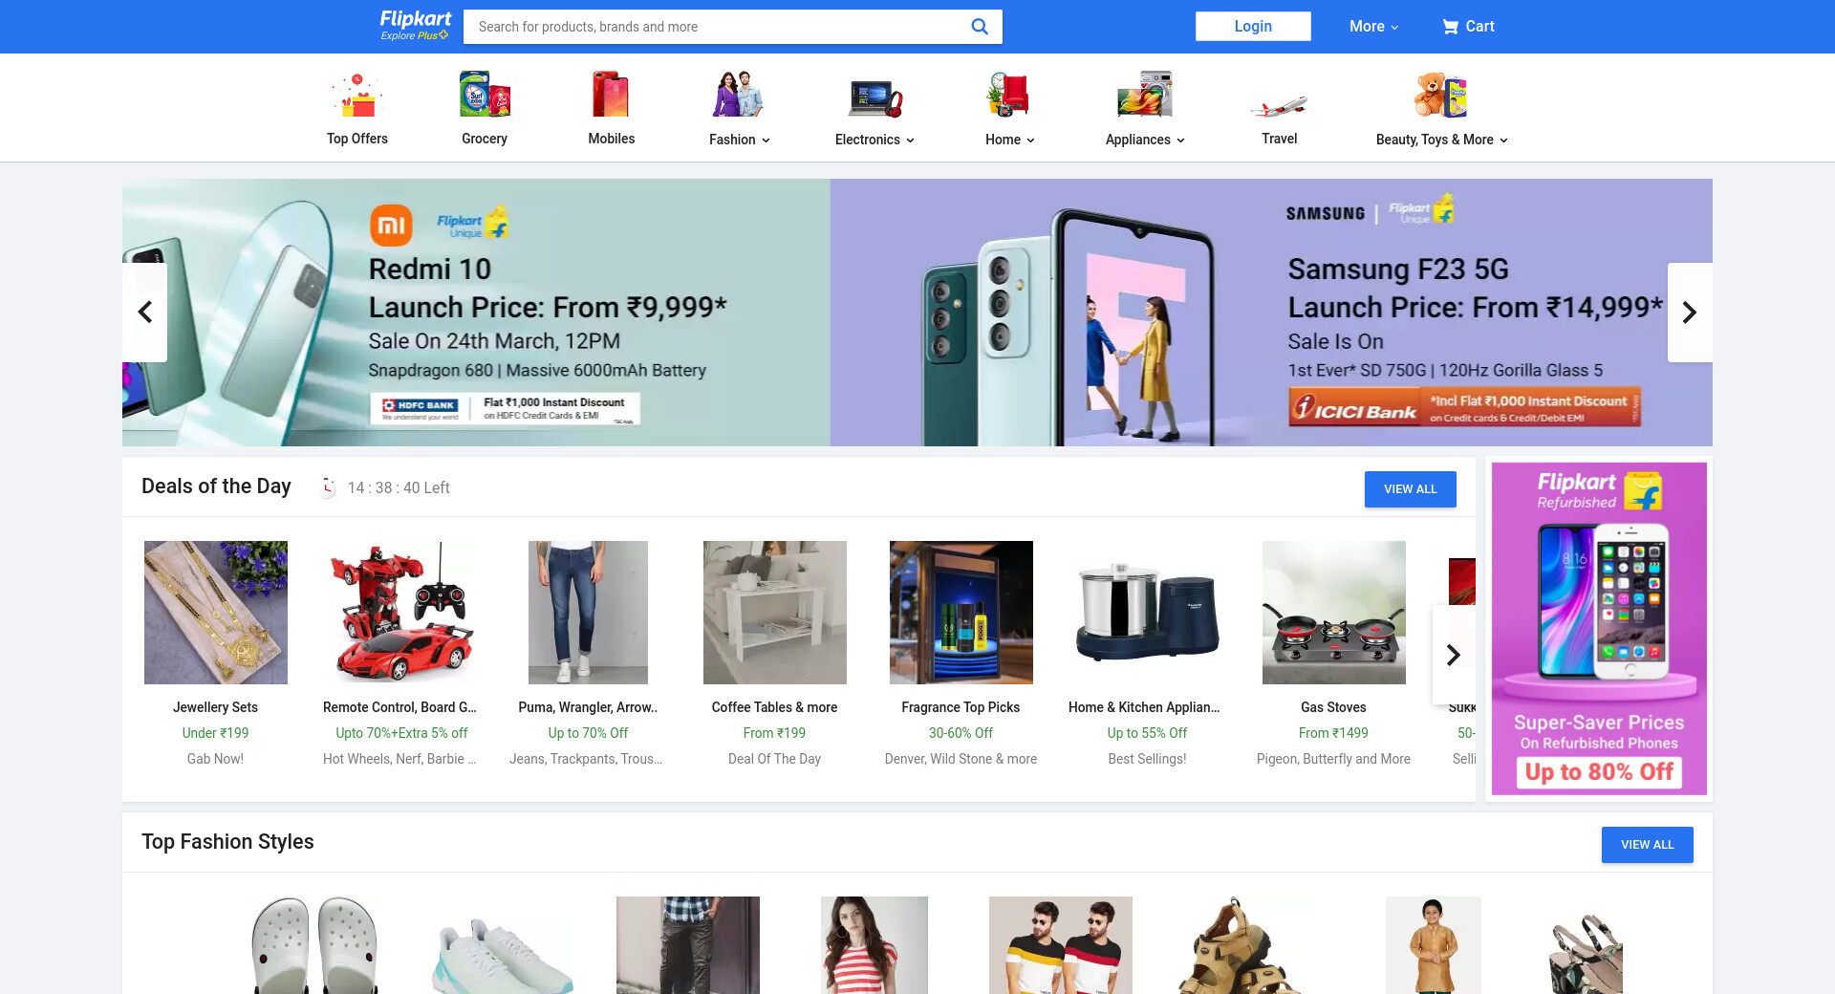Advance banner carousel with right arrow
The image size is (1835, 994).
tap(1690, 313)
